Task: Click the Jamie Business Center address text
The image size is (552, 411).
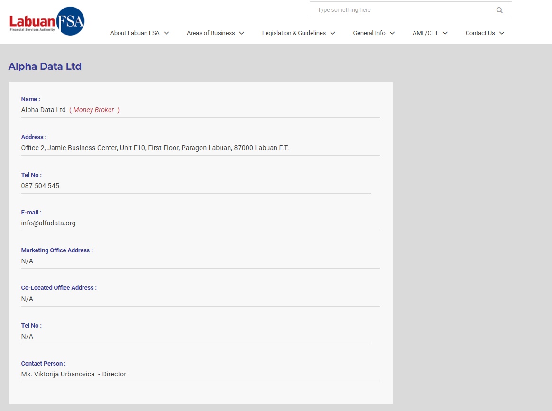Action: click(155, 148)
